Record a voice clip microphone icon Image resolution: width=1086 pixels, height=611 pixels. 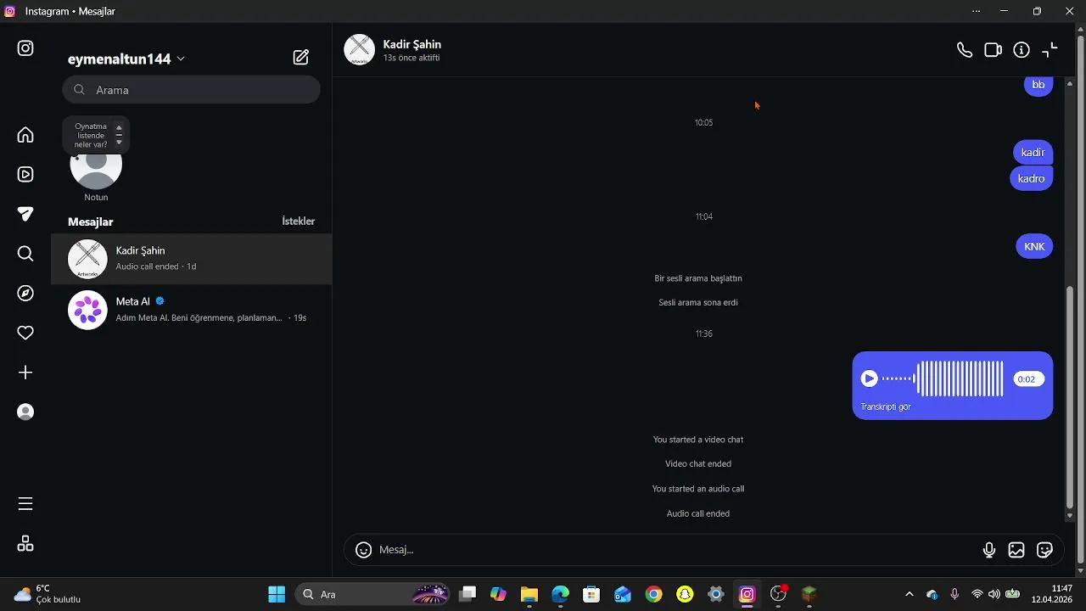click(x=988, y=550)
